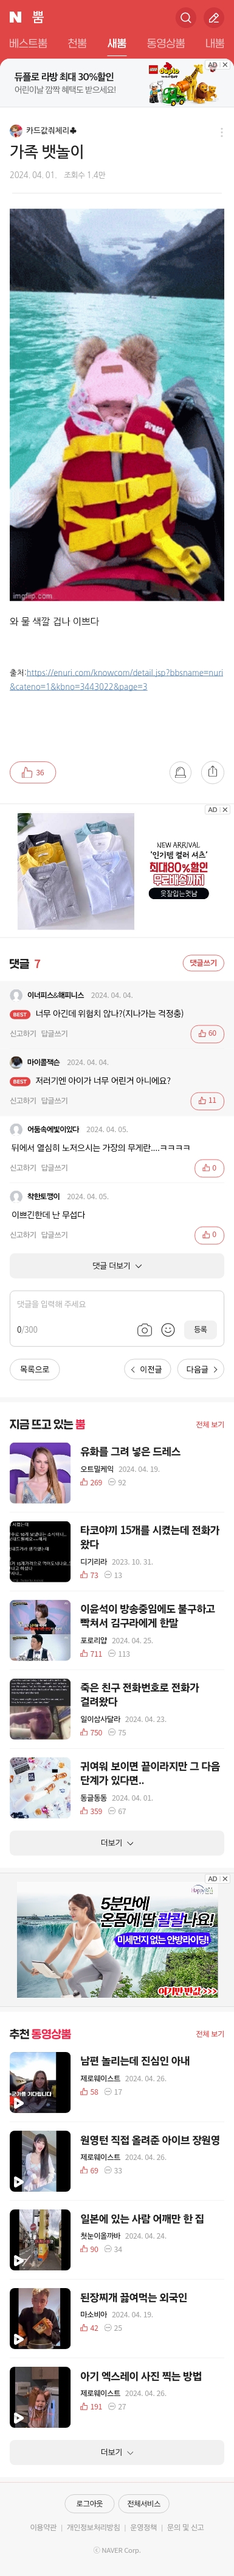Image resolution: width=234 pixels, height=2576 pixels.
Task: Click the 댓글쓰기 button
Action: [x=203, y=963]
